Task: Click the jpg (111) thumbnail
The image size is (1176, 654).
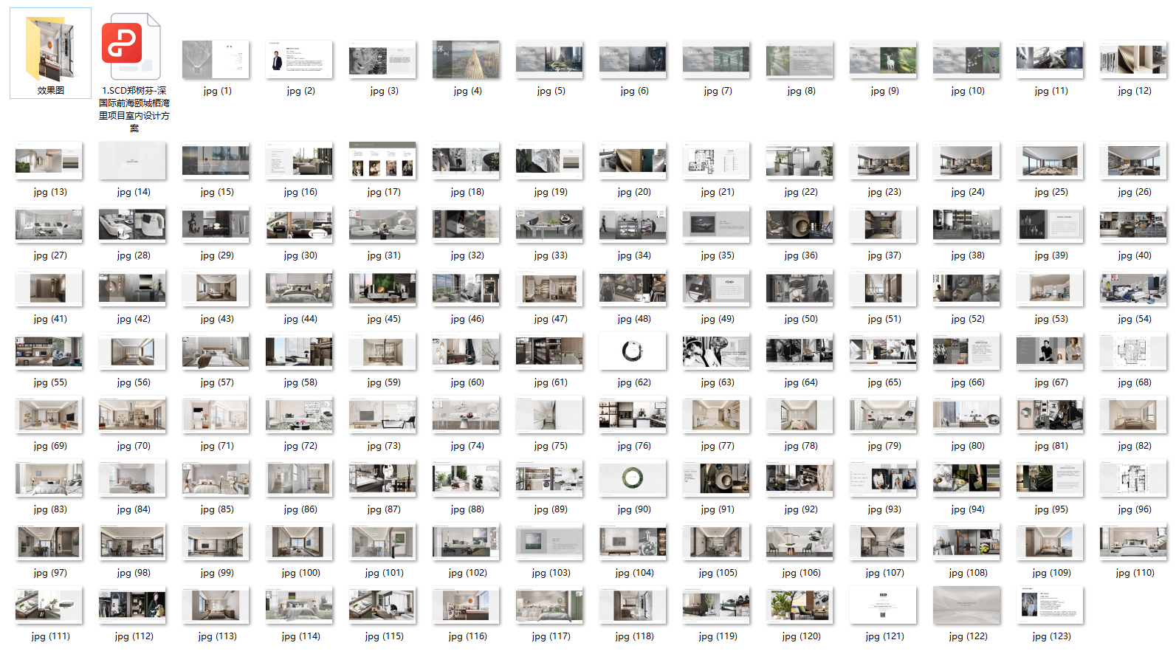Action: click(49, 605)
